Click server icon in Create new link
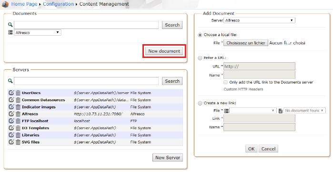Screen dimensions: 333x172 point(226,111)
